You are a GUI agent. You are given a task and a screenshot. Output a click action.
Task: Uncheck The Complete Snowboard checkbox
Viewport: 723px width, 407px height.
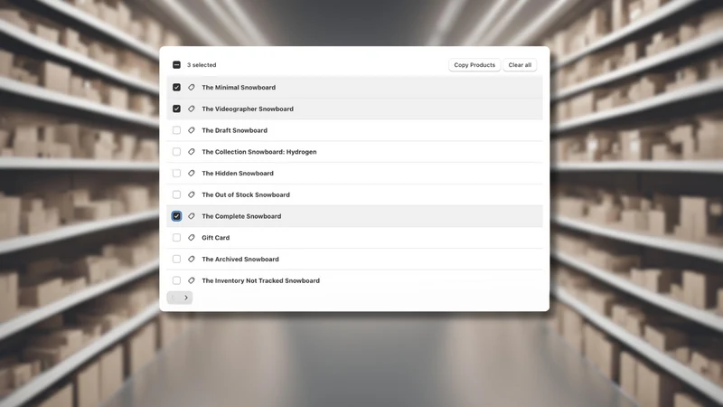coord(176,216)
